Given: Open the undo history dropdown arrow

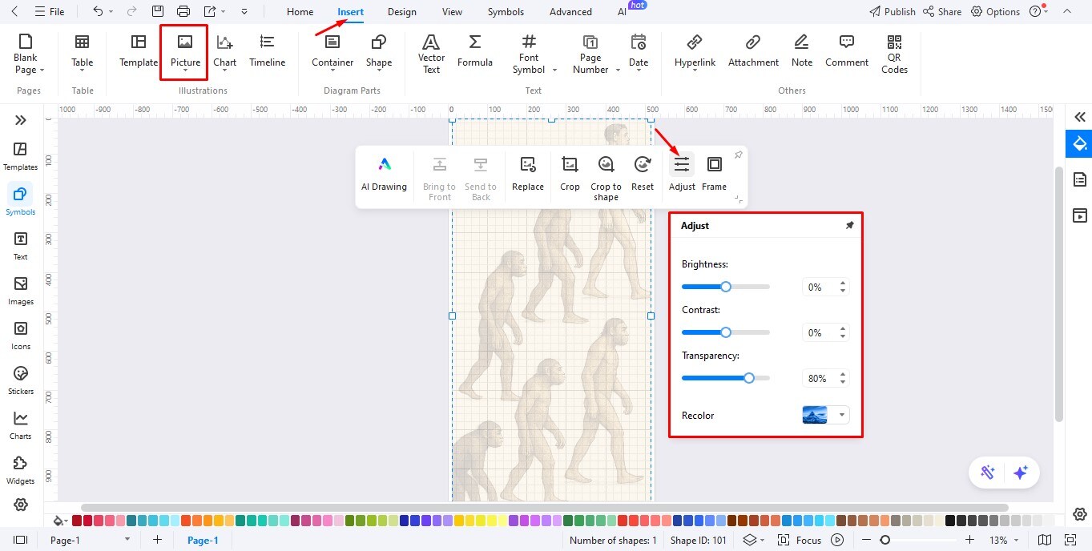Looking at the screenshot, I should 111,12.
